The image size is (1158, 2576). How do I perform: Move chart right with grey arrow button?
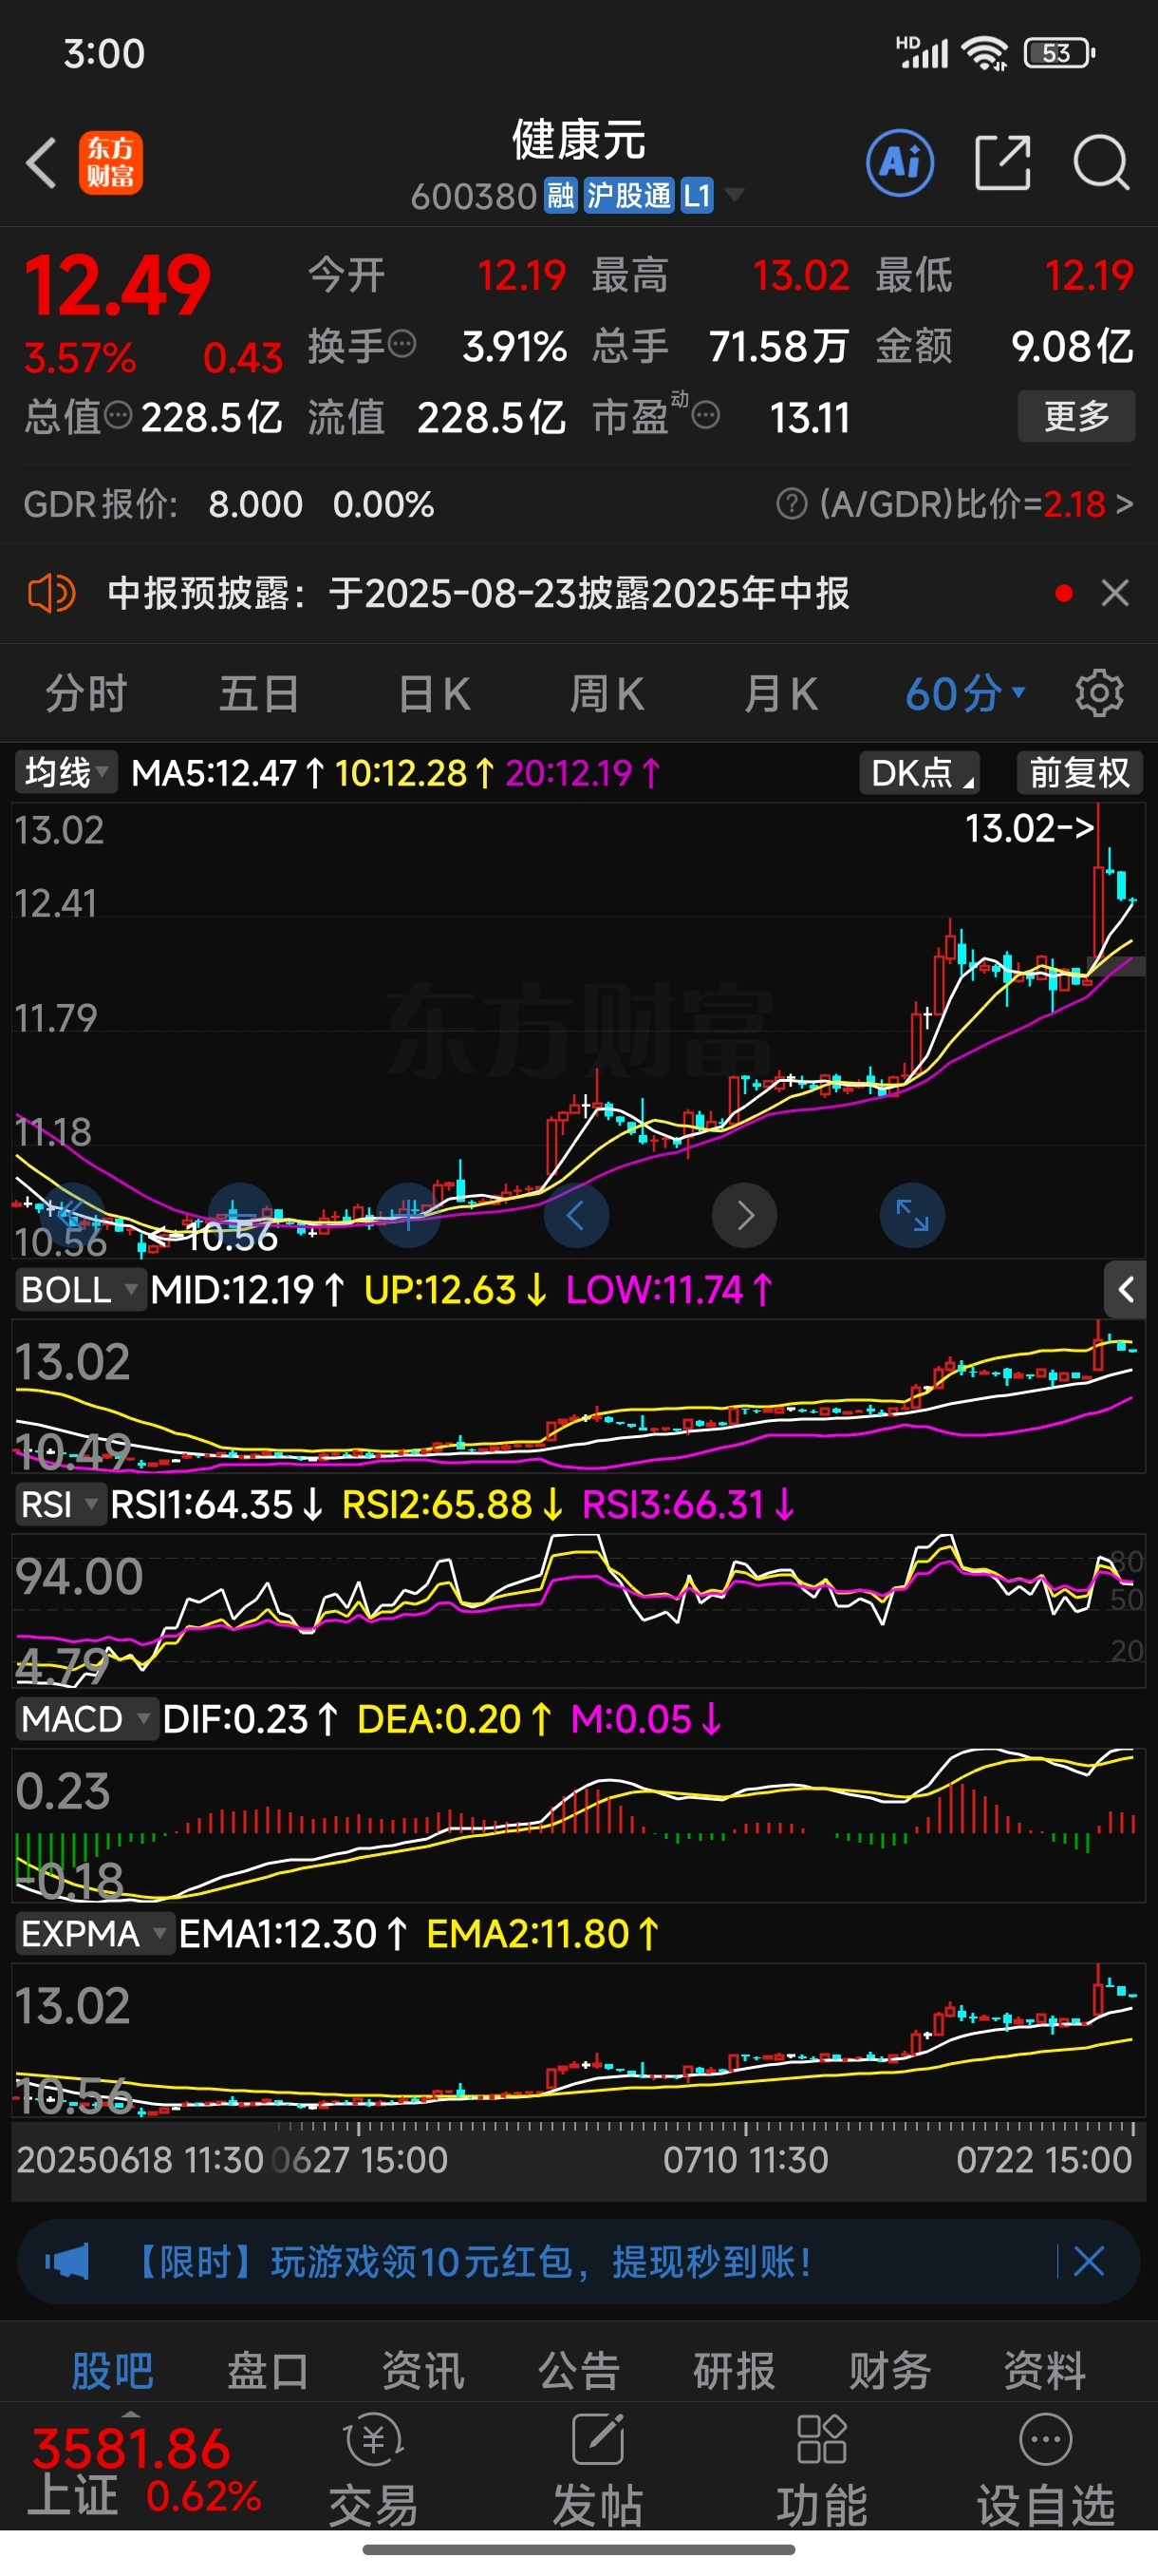[x=744, y=1215]
